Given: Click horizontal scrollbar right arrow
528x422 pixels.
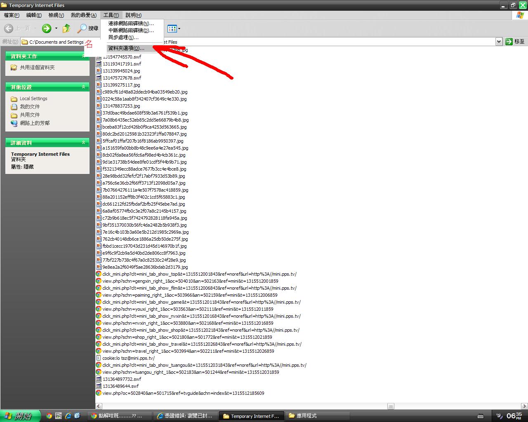Looking at the screenshot, I should (x=524, y=406).
